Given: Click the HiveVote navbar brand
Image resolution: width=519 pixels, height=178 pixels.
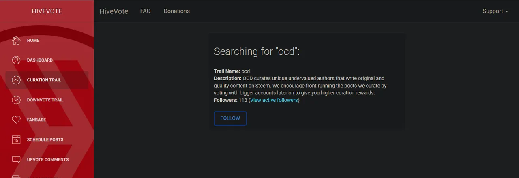Looking at the screenshot, I should (114, 11).
